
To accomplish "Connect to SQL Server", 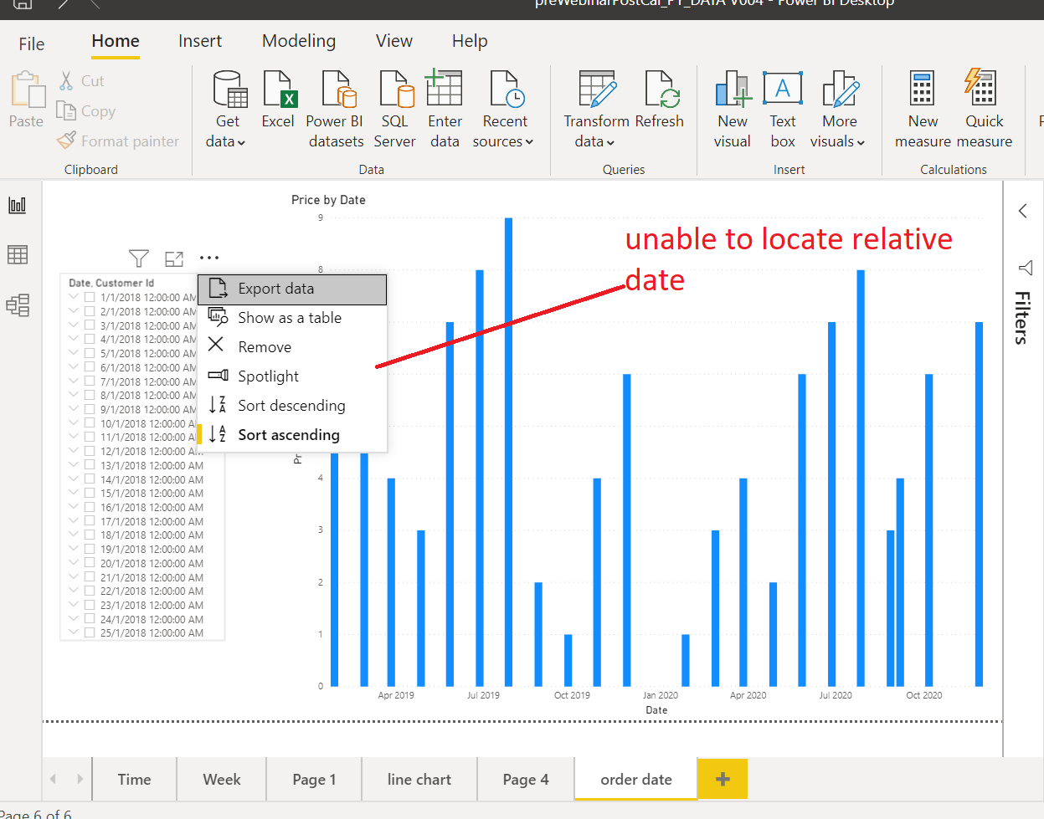I will tap(394, 110).
